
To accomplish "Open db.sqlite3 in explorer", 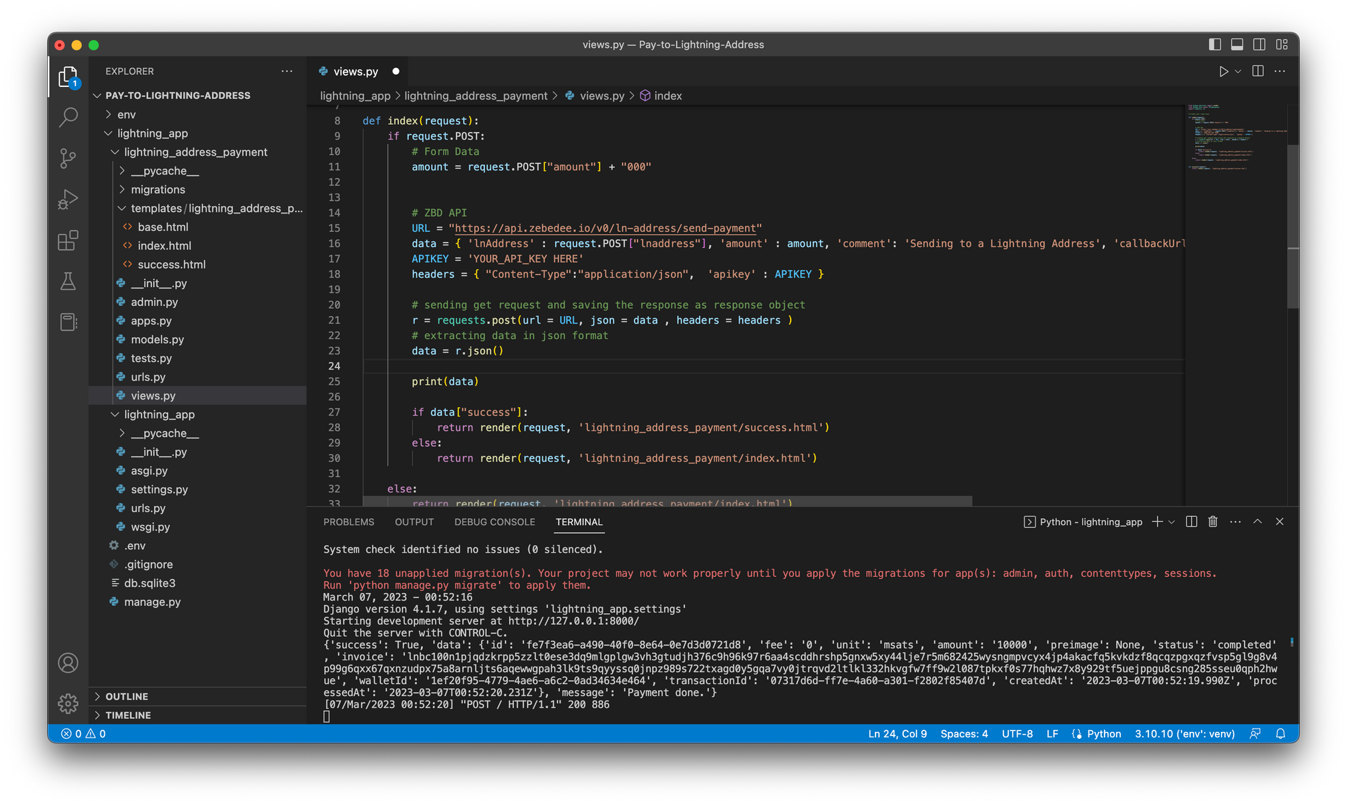I will point(150,583).
